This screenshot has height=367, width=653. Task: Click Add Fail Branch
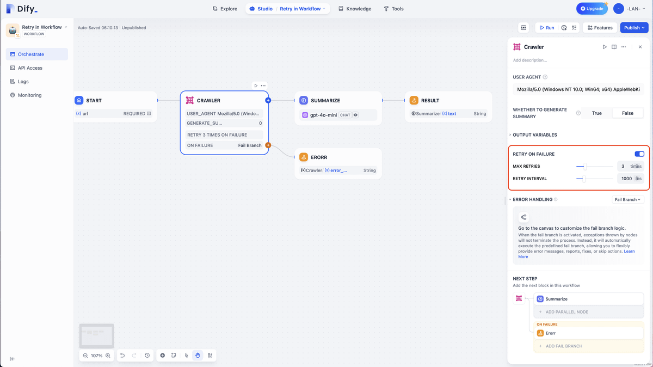click(589, 346)
